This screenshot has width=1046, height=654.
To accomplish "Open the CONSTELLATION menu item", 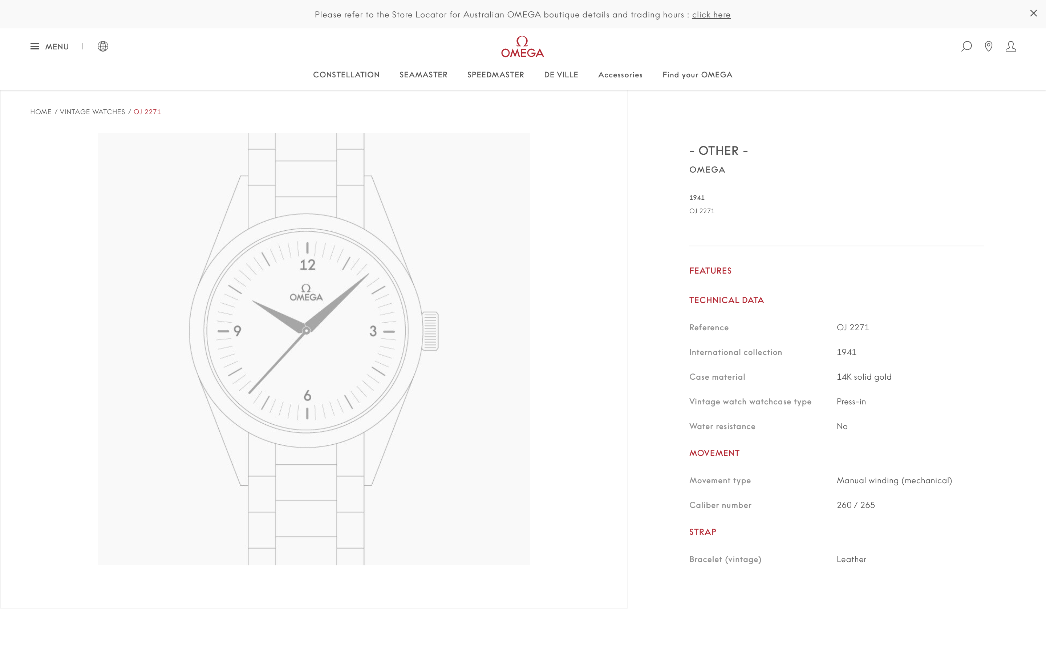I will pos(346,75).
